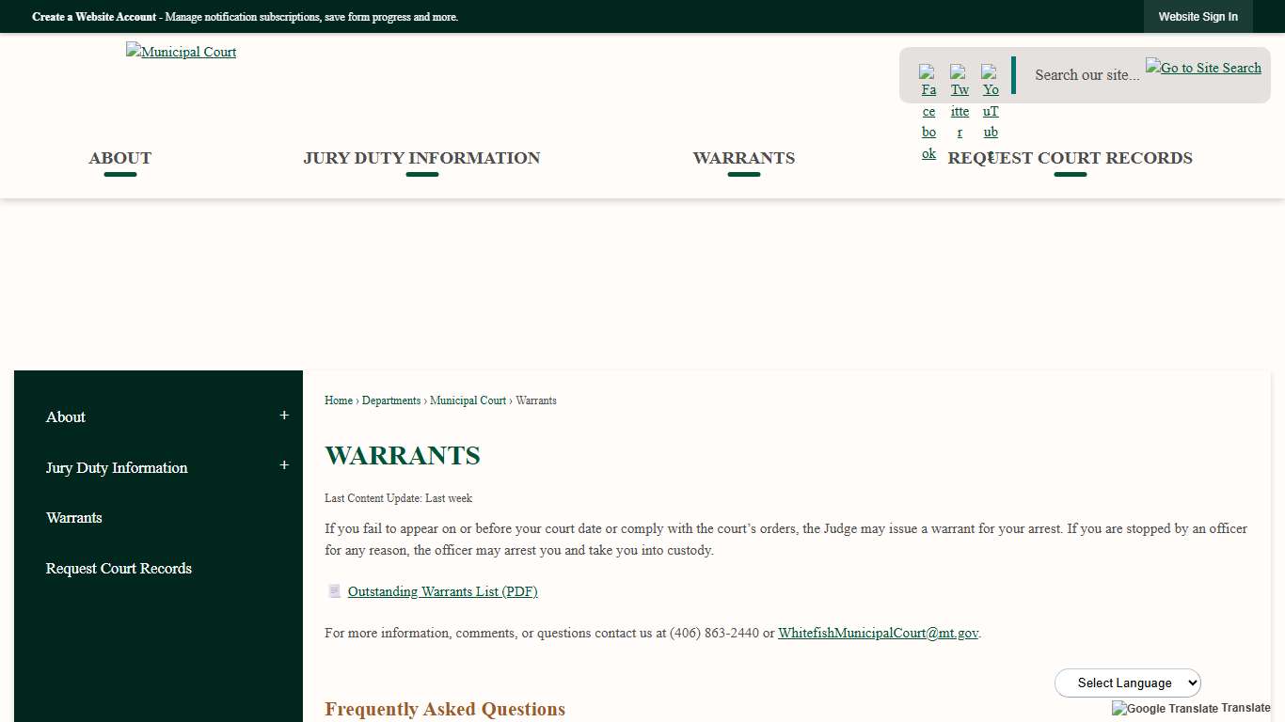Open the Select Language dropdown
1285x722 pixels.
[1128, 683]
